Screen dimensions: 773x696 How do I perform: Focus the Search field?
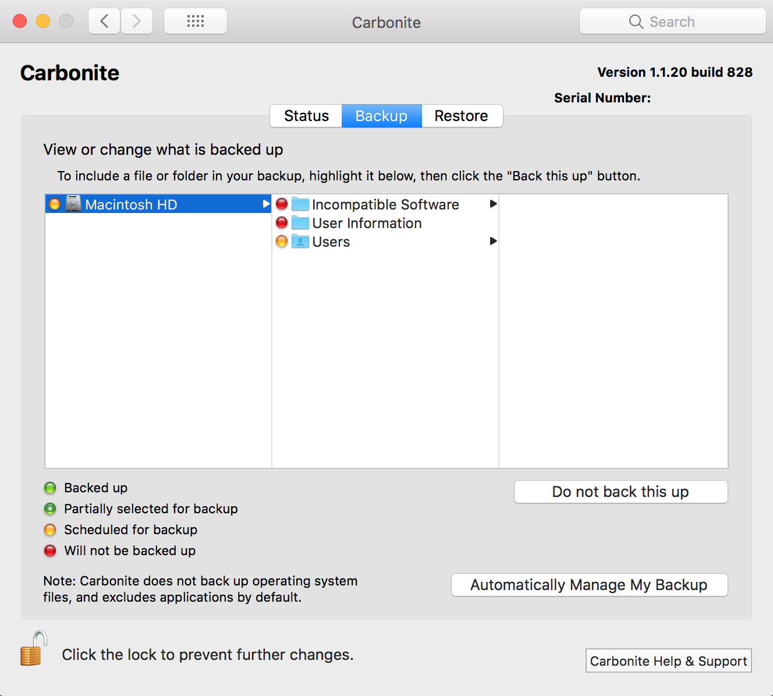tap(672, 22)
